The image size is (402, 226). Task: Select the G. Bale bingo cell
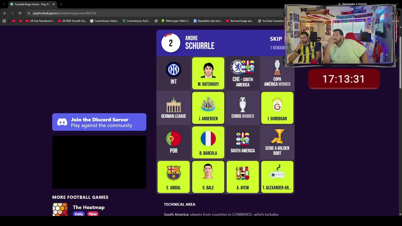[208, 177]
